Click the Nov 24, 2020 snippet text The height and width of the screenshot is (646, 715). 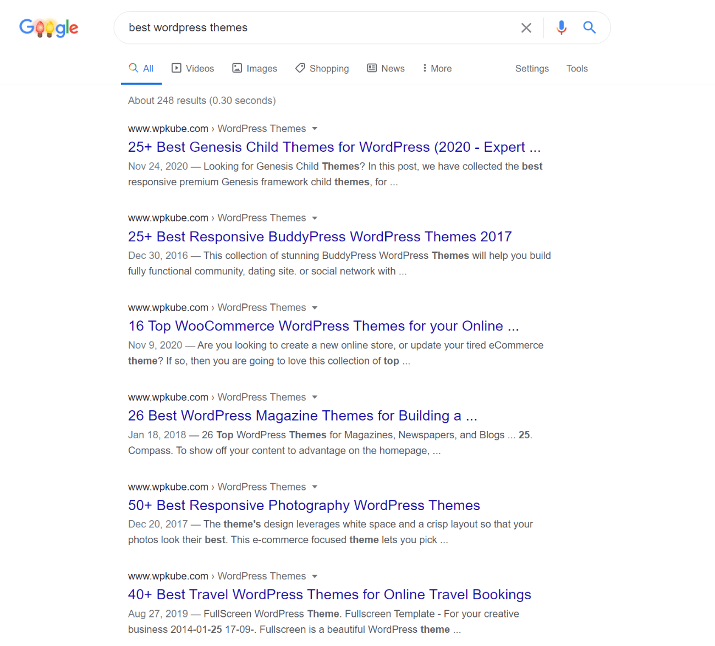(x=335, y=174)
